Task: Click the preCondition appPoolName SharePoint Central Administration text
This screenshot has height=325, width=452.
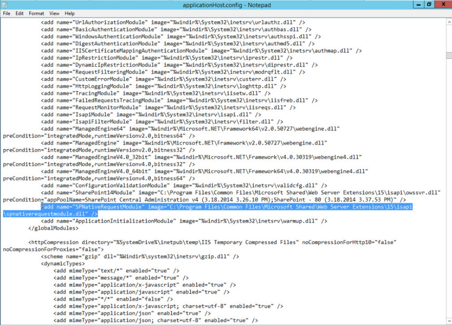Action: [x=205, y=200]
